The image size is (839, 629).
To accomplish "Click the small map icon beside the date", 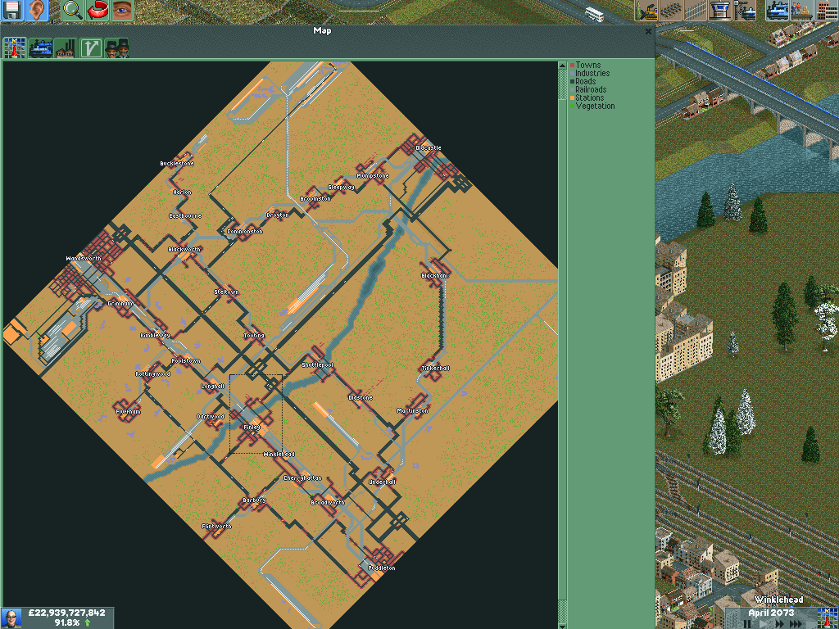I will tap(828, 618).
